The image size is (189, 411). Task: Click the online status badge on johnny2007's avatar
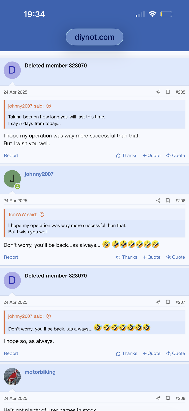coord(17,186)
